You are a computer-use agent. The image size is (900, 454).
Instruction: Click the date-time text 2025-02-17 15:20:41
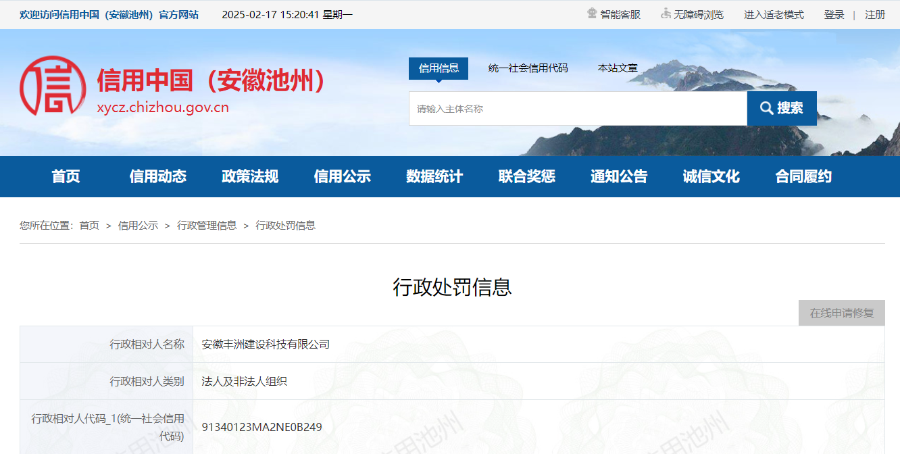point(271,14)
